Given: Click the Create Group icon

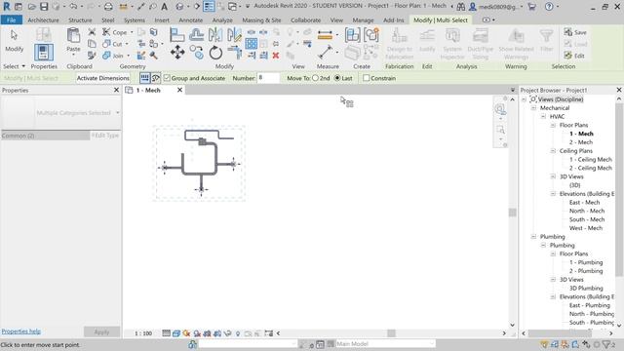Looking at the screenshot, I should click(370, 35).
